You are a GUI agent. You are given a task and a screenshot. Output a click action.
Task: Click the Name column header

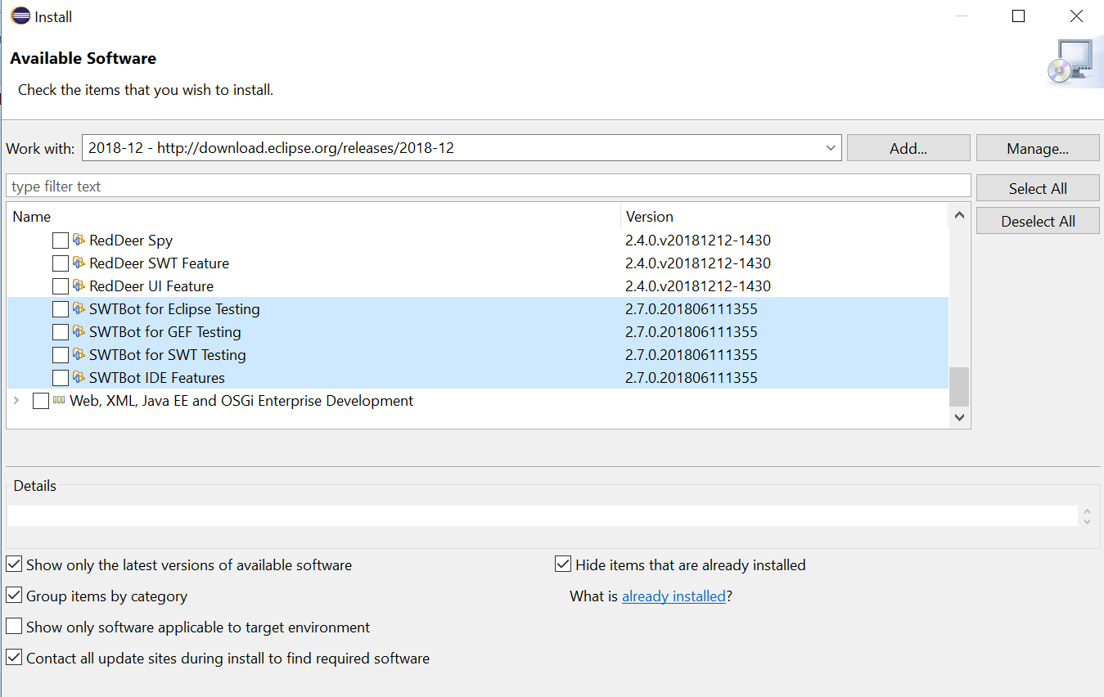click(x=313, y=217)
